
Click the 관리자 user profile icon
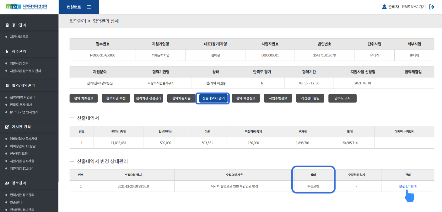coord(384,7)
